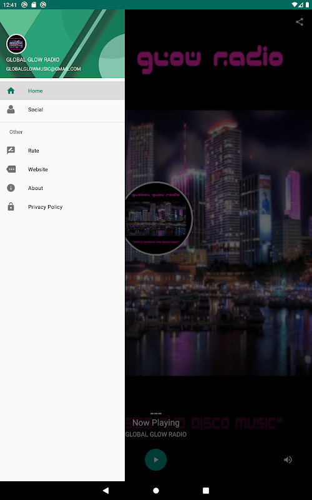Open Privacy Policy from drawer
The height and width of the screenshot is (500, 312).
tap(62, 207)
